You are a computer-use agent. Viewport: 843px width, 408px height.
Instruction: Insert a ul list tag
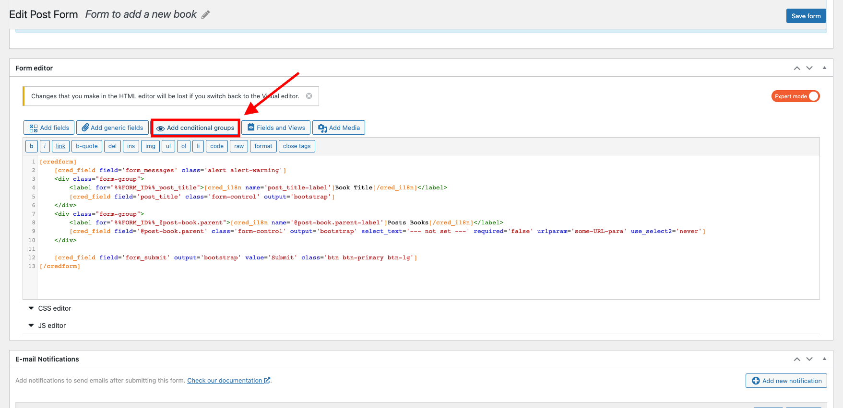point(168,146)
